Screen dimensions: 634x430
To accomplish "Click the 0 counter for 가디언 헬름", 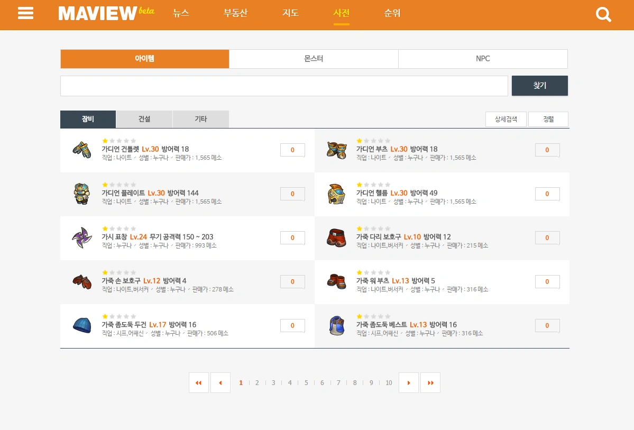I will coord(547,194).
